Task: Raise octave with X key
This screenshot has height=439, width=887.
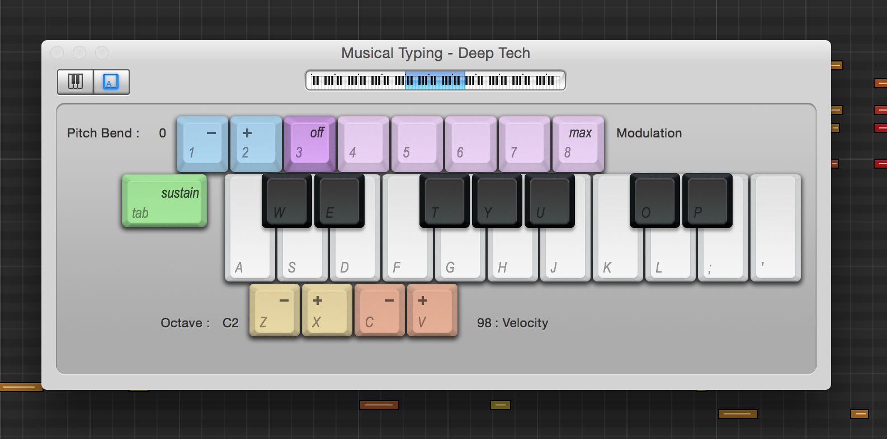Action: [x=327, y=310]
